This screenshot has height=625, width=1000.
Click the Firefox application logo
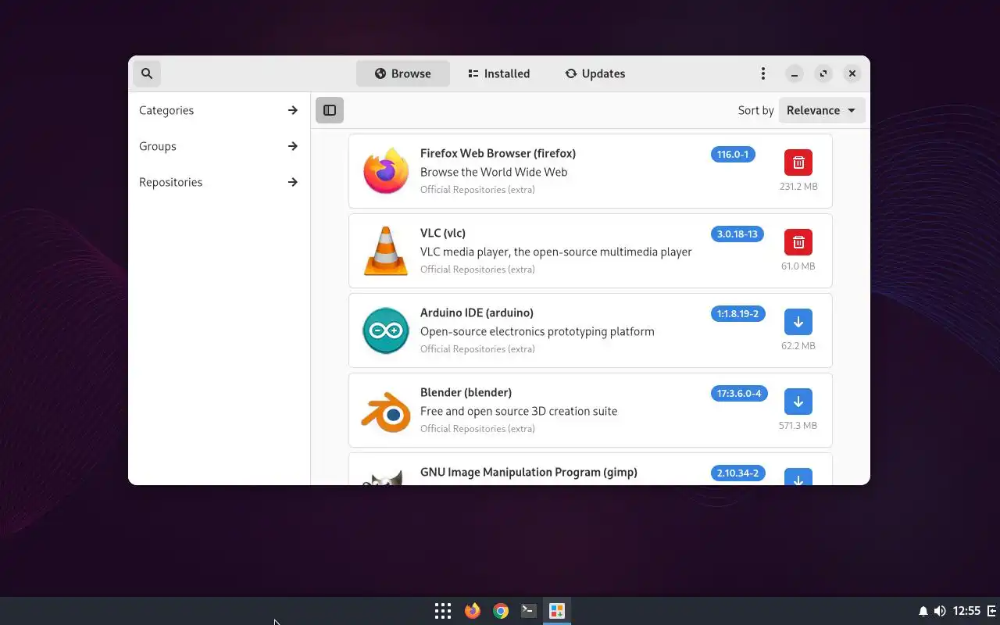(386, 171)
